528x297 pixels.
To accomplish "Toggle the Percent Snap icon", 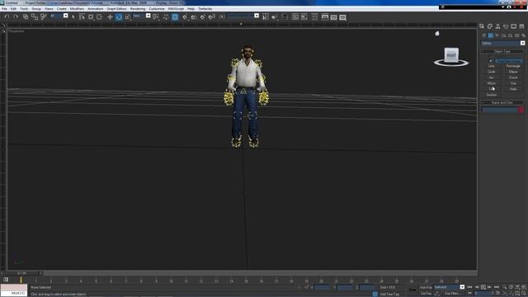I will [x=203, y=16].
